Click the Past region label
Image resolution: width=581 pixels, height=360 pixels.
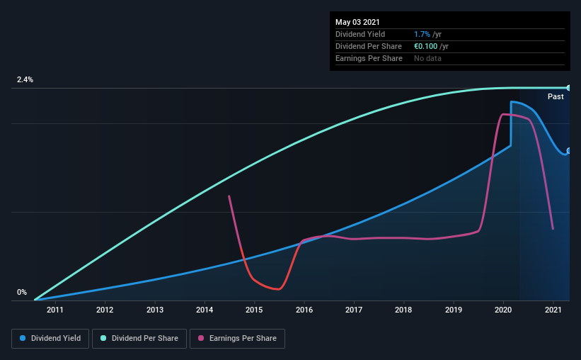coord(556,96)
